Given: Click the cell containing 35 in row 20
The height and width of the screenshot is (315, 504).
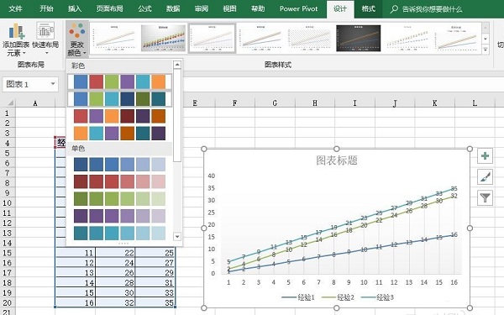Looking at the screenshot, I should click(x=155, y=302).
